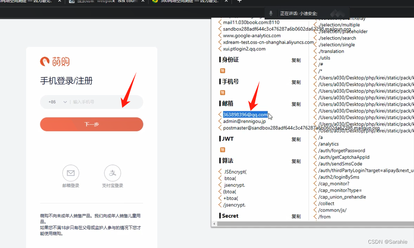The height and width of the screenshot is (248, 414).
Task: Click the empty icon under JWT
Action: tap(222, 150)
